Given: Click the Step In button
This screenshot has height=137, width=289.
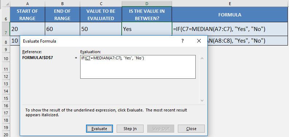Looking at the screenshot, I should click(x=130, y=129).
